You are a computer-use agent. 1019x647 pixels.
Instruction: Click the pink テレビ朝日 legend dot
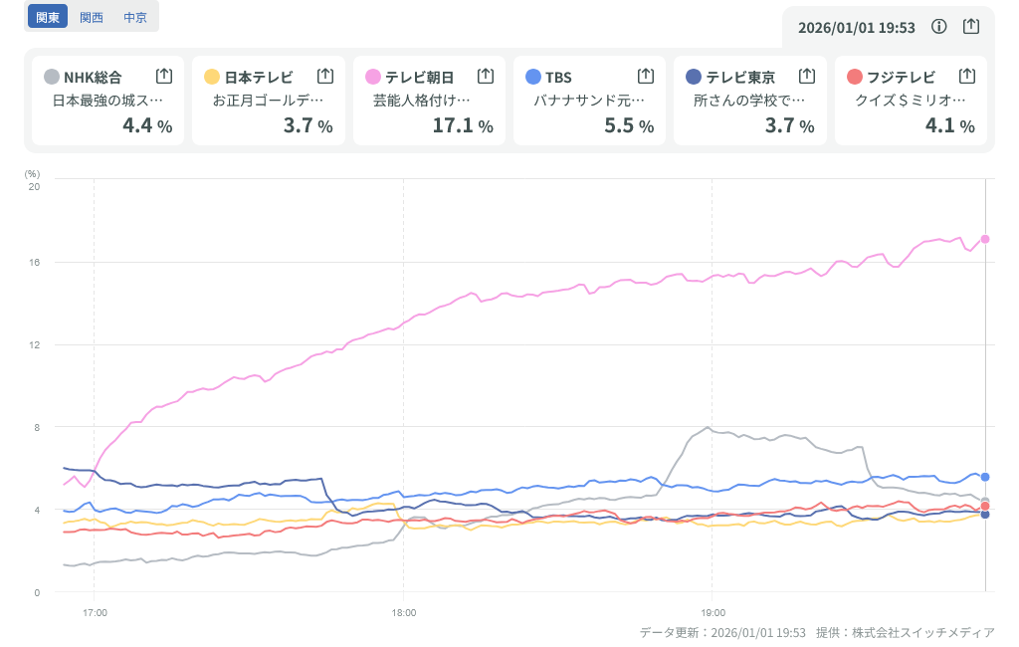tap(373, 77)
